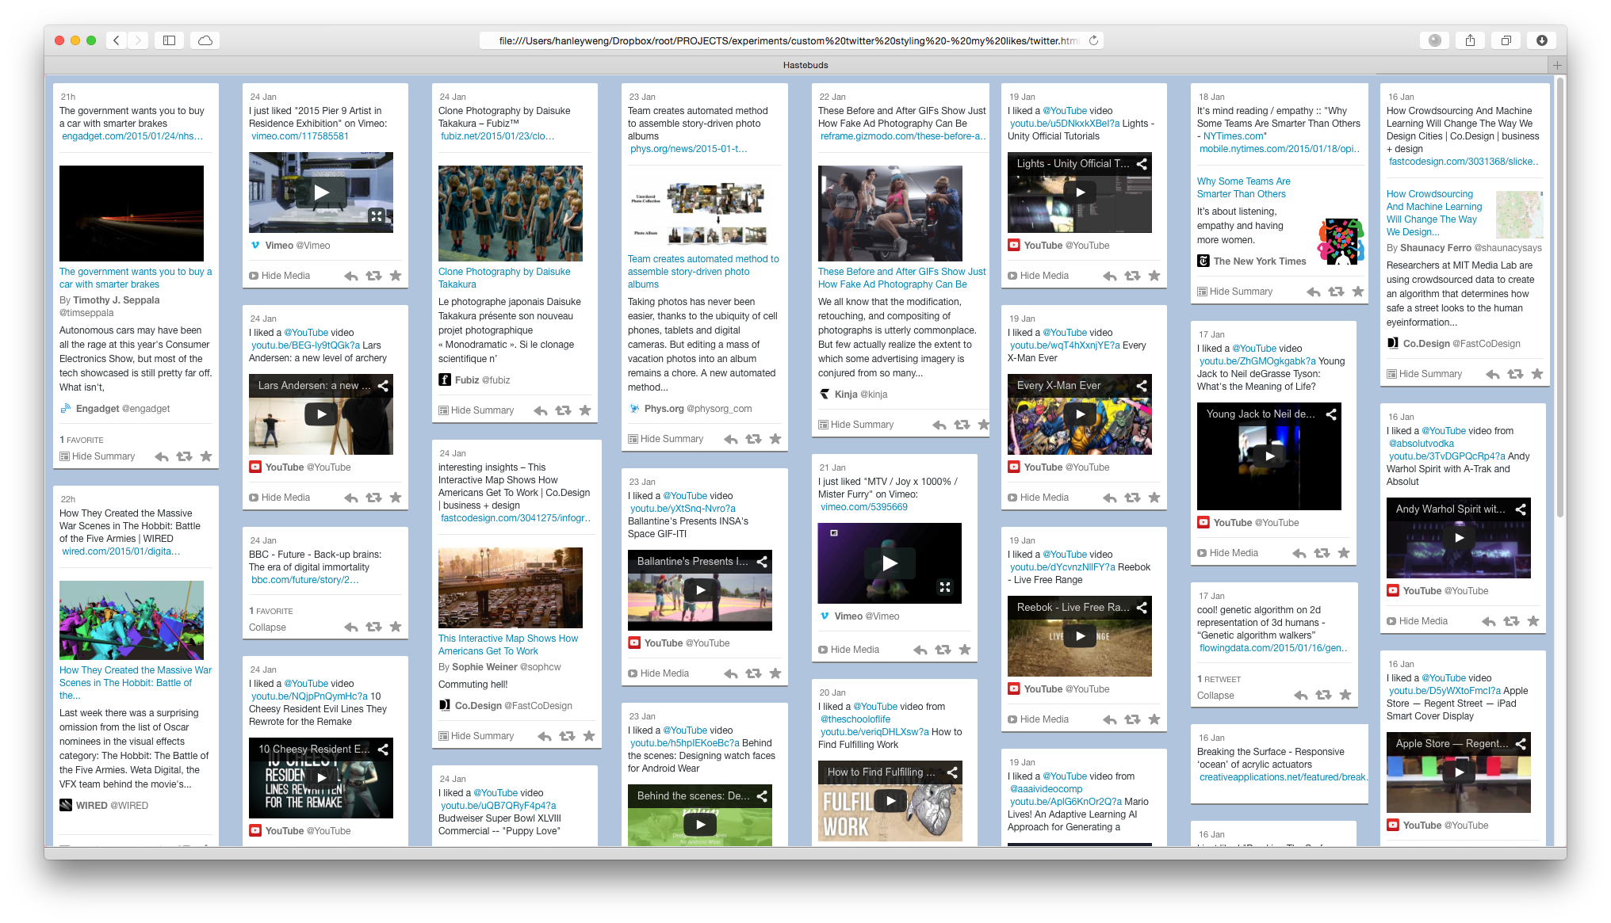Favorite the Vimeo Pier 9 Artist tweet
The width and height of the screenshot is (1611, 923).
click(396, 276)
